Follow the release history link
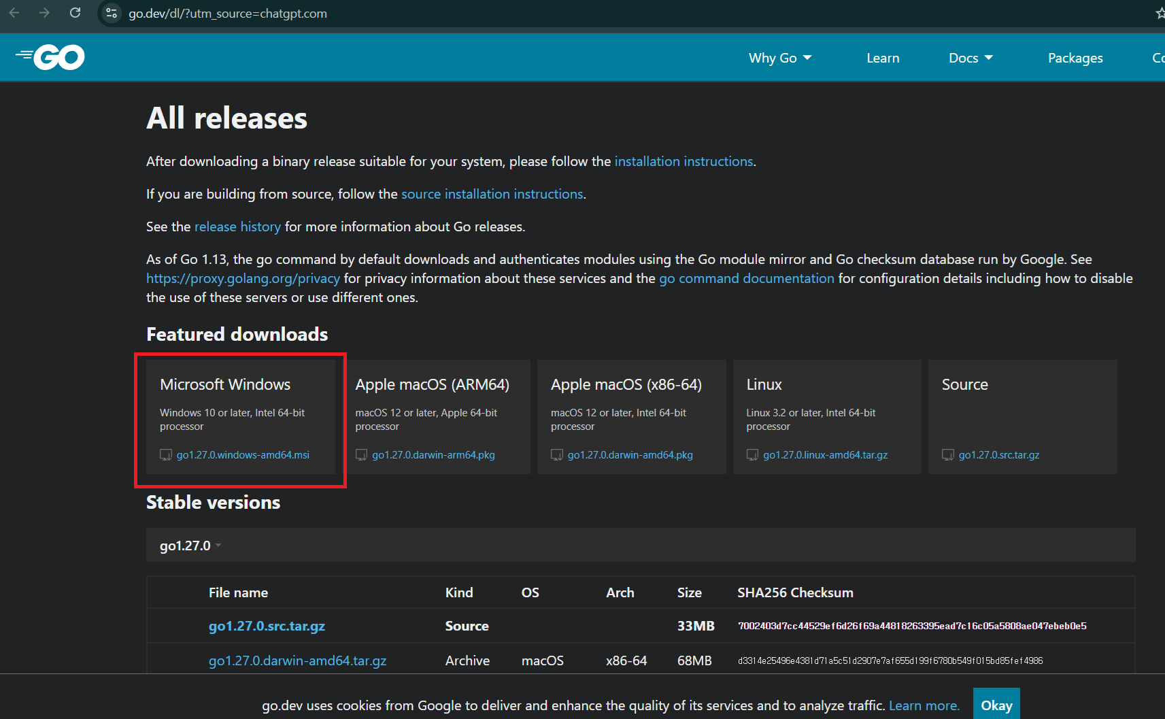 (x=237, y=227)
